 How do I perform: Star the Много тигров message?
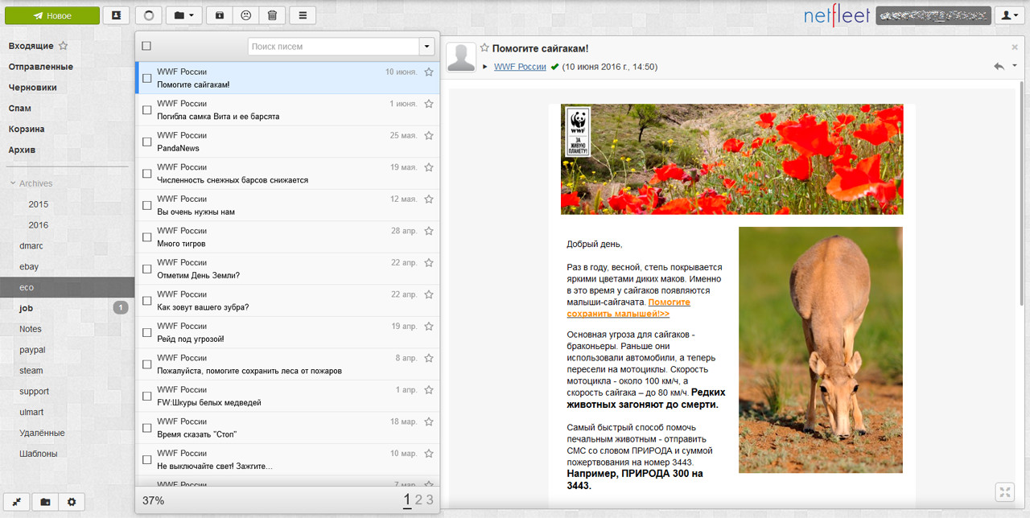(x=429, y=231)
